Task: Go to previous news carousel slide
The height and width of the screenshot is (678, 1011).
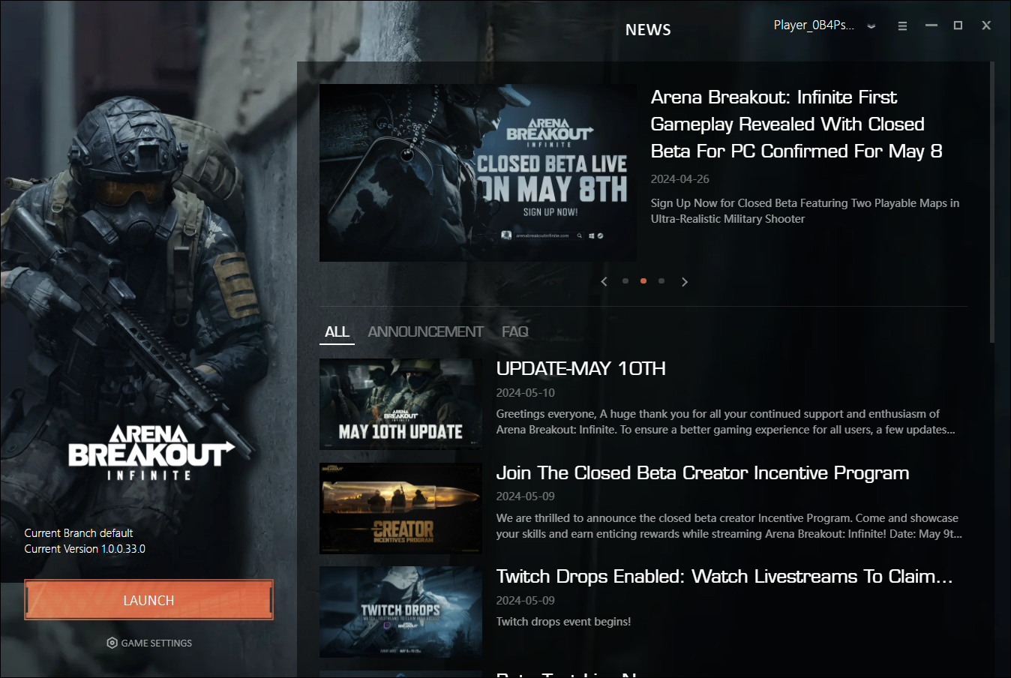Action: click(604, 281)
